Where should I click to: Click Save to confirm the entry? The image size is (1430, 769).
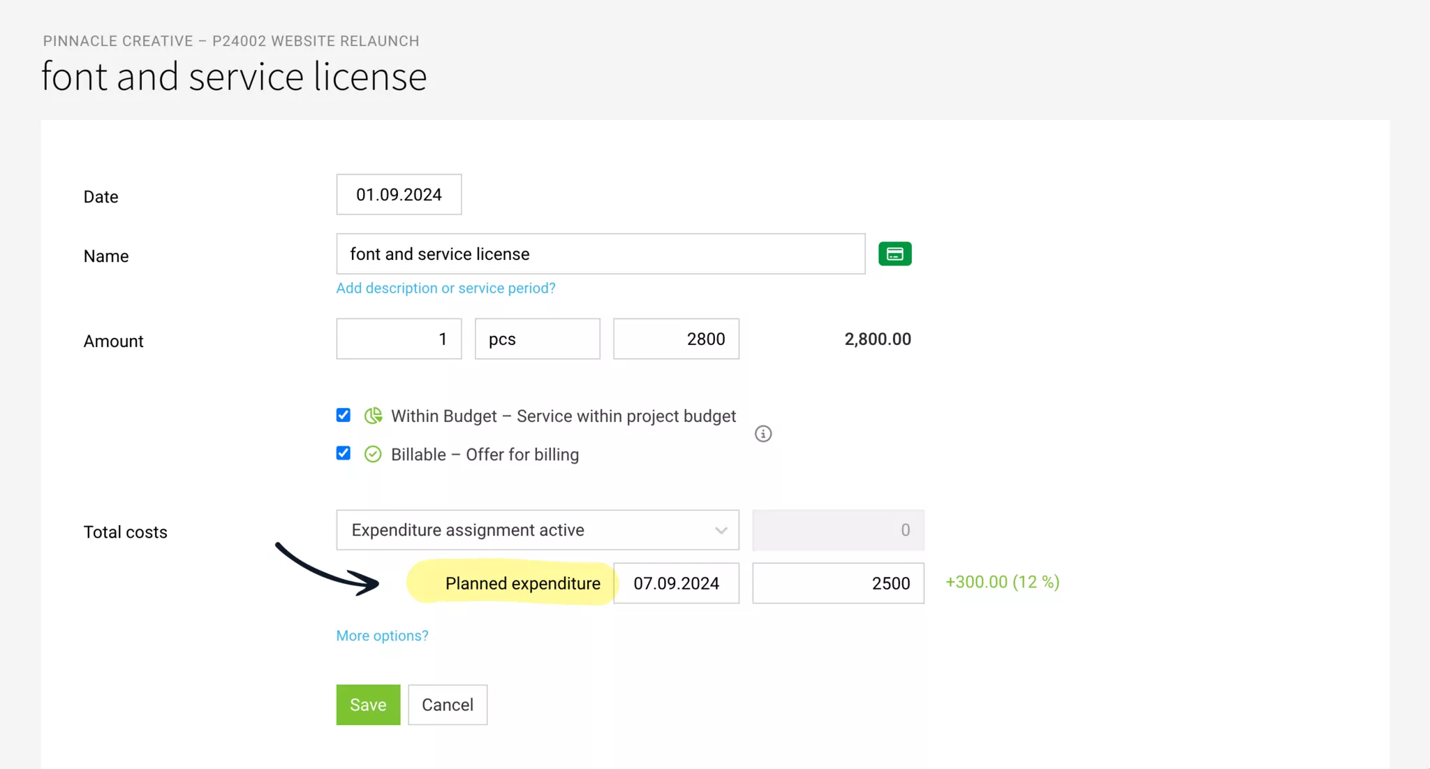pyautogui.click(x=368, y=705)
